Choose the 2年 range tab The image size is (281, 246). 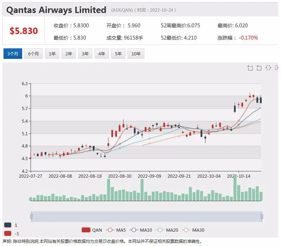(x=68, y=54)
